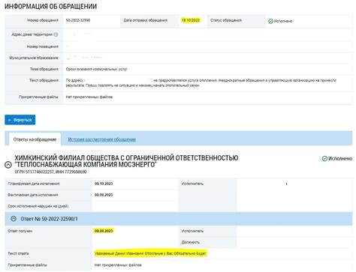
Task: Click the Срок исполнения нарушен на (дней) label
Action: [x=38, y=206]
